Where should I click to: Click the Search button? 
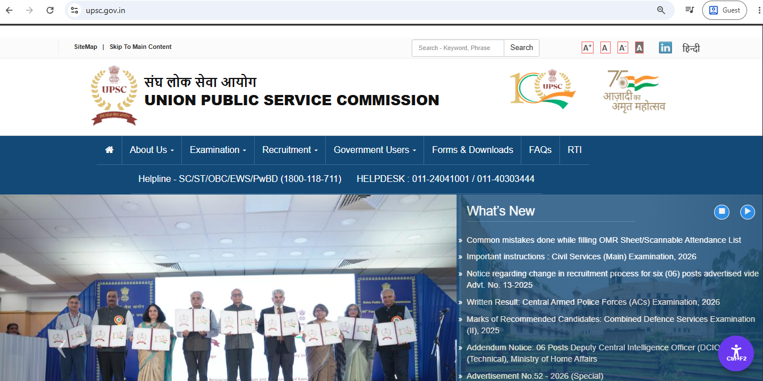pos(521,48)
